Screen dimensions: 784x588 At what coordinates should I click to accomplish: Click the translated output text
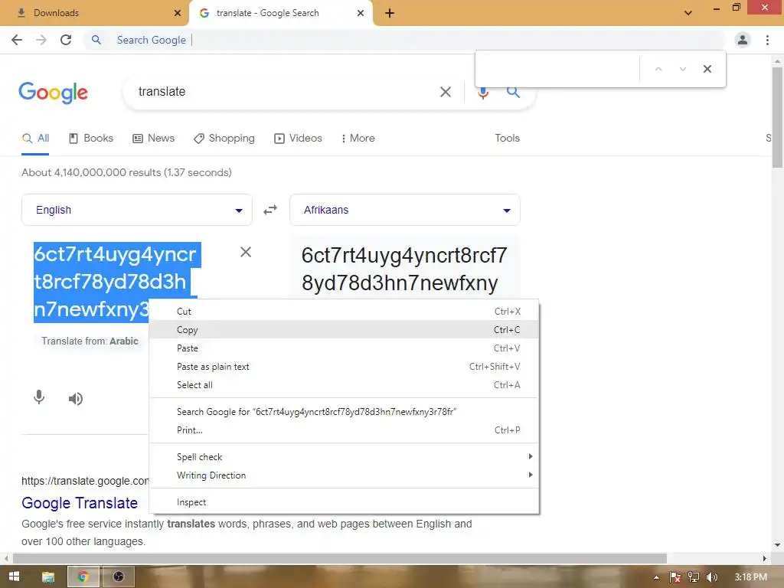[404, 269]
